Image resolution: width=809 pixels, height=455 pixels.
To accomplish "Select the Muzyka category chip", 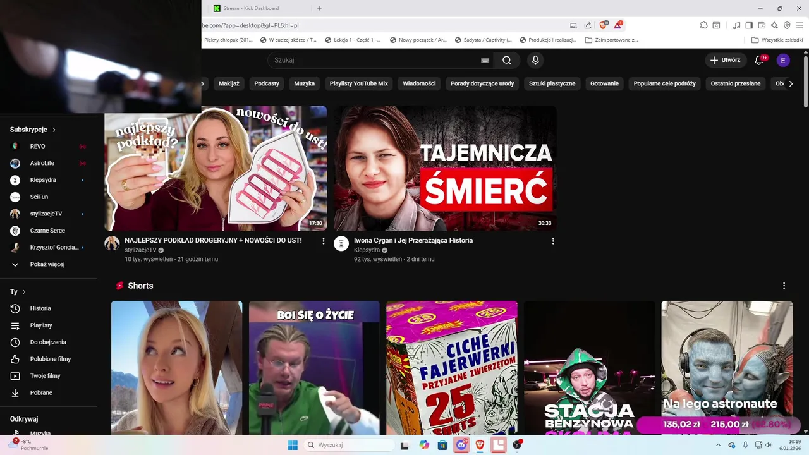I will point(304,83).
